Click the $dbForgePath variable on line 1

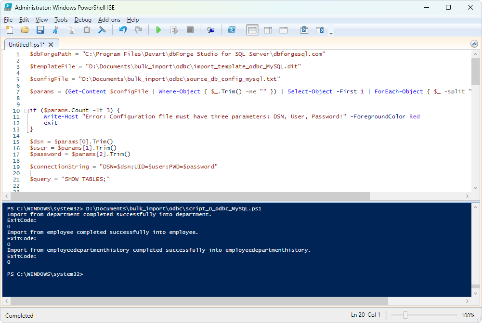pyautogui.click(x=51, y=54)
